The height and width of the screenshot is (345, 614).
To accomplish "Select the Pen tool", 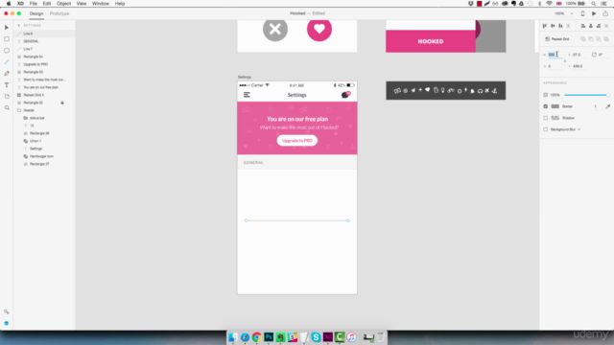I will 7,73.
